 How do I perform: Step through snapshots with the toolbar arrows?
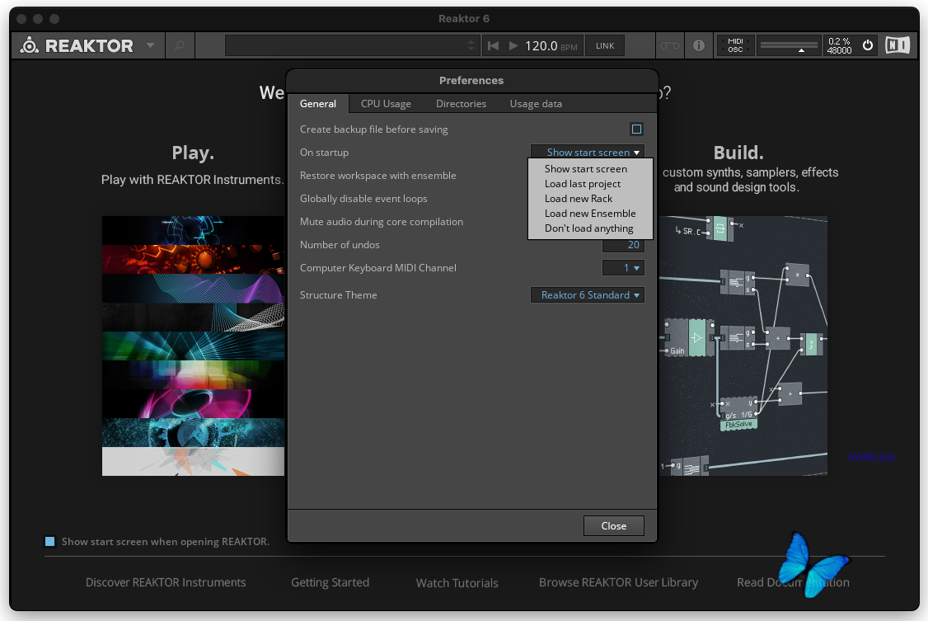click(471, 45)
